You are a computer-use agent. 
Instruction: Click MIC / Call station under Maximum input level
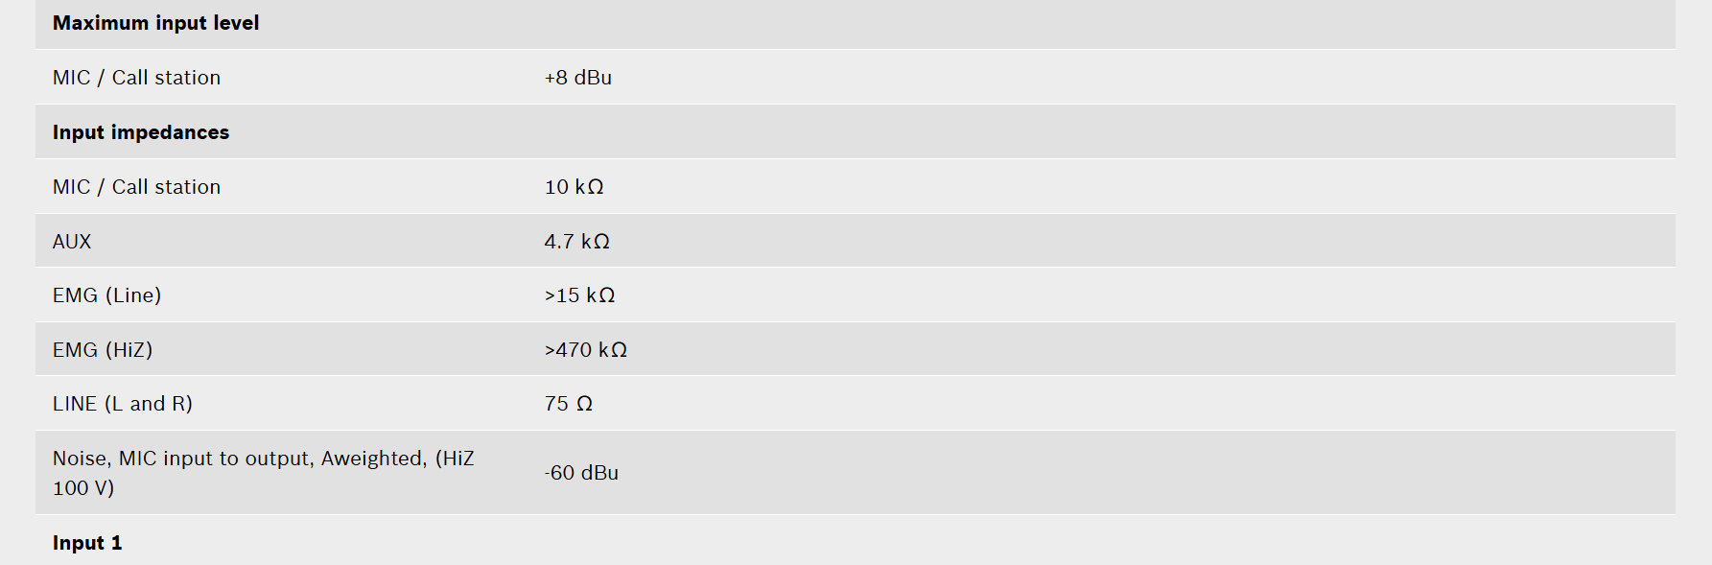136,78
